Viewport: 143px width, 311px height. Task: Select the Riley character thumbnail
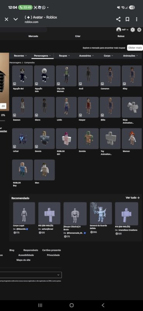[x=132, y=76]
